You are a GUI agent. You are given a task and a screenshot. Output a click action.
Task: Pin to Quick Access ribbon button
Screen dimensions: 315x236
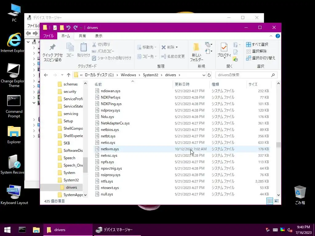click(52, 53)
